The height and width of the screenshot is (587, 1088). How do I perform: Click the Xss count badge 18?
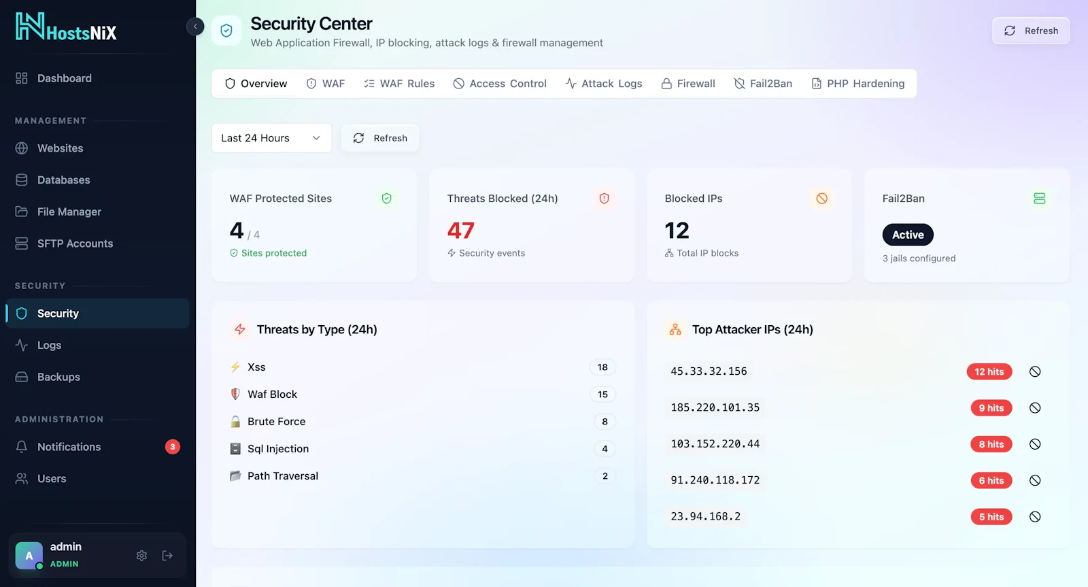tap(602, 367)
